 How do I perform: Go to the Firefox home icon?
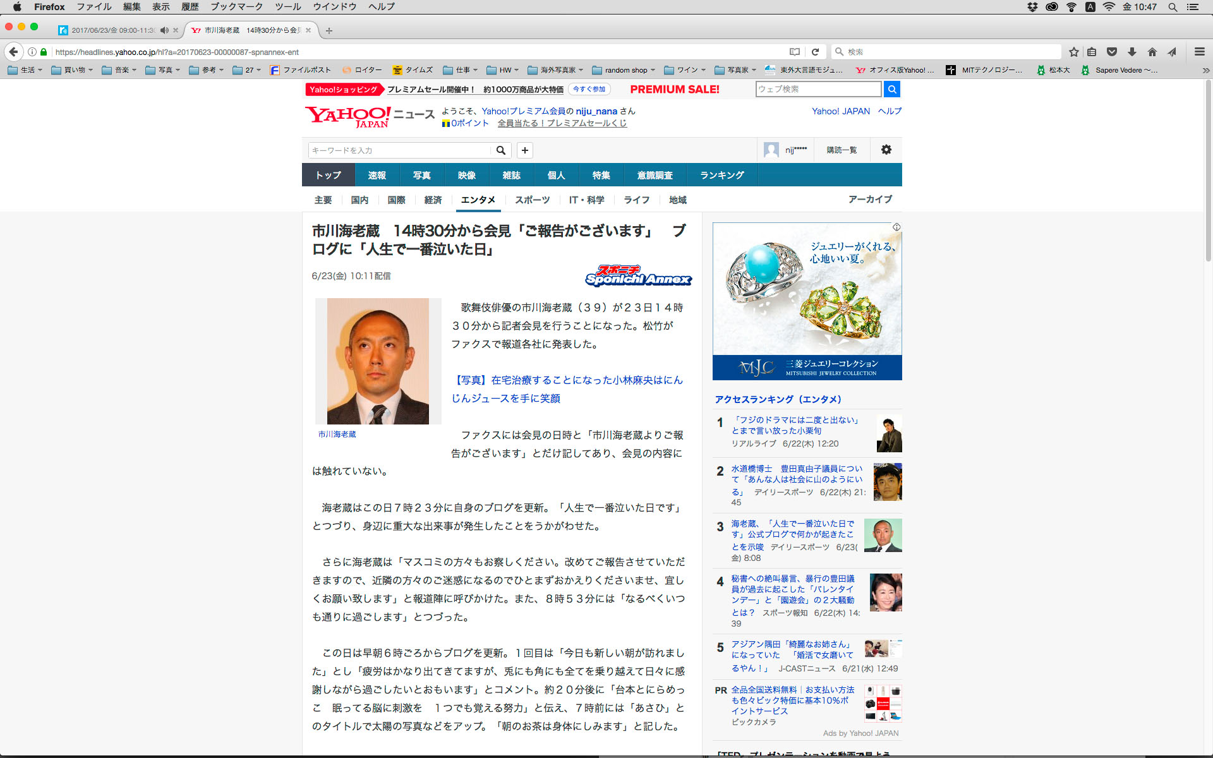pos(1152,52)
